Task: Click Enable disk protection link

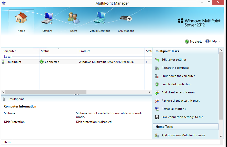Action: pyautogui.click(x=176, y=84)
